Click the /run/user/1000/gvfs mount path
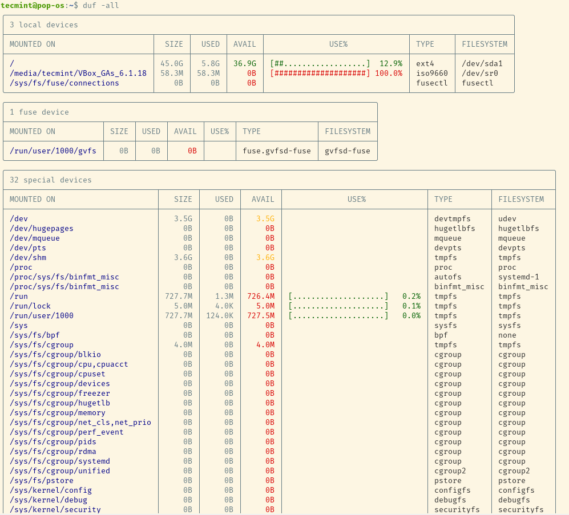Image resolution: width=569 pixels, height=515 pixels. 53,151
